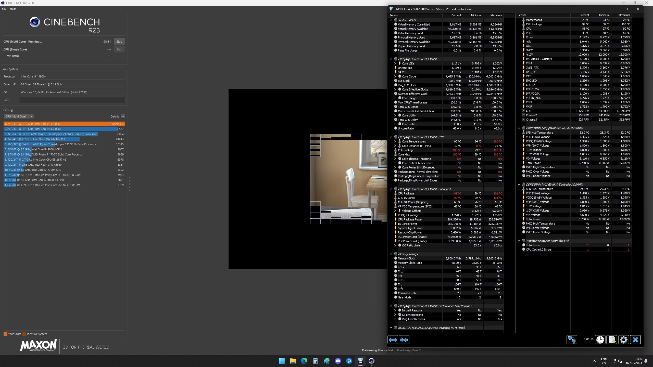Open CPU (Multi Core) ranking dropdown
This screenshot has width=653, height=367.
click(x=19, y=116)
